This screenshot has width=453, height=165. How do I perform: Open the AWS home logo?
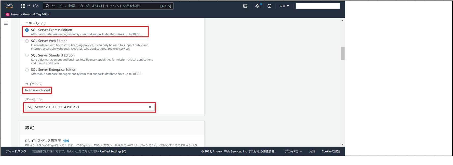[9, 6]
